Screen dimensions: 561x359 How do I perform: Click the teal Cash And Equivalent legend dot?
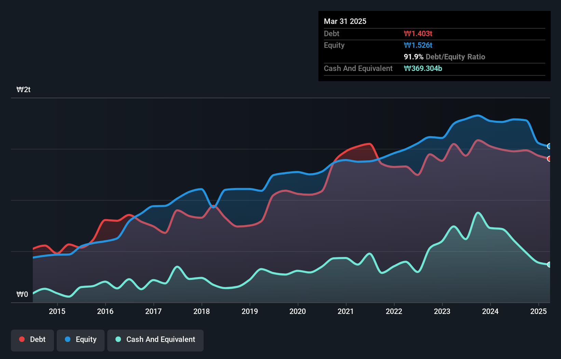(x=118, y=340)
